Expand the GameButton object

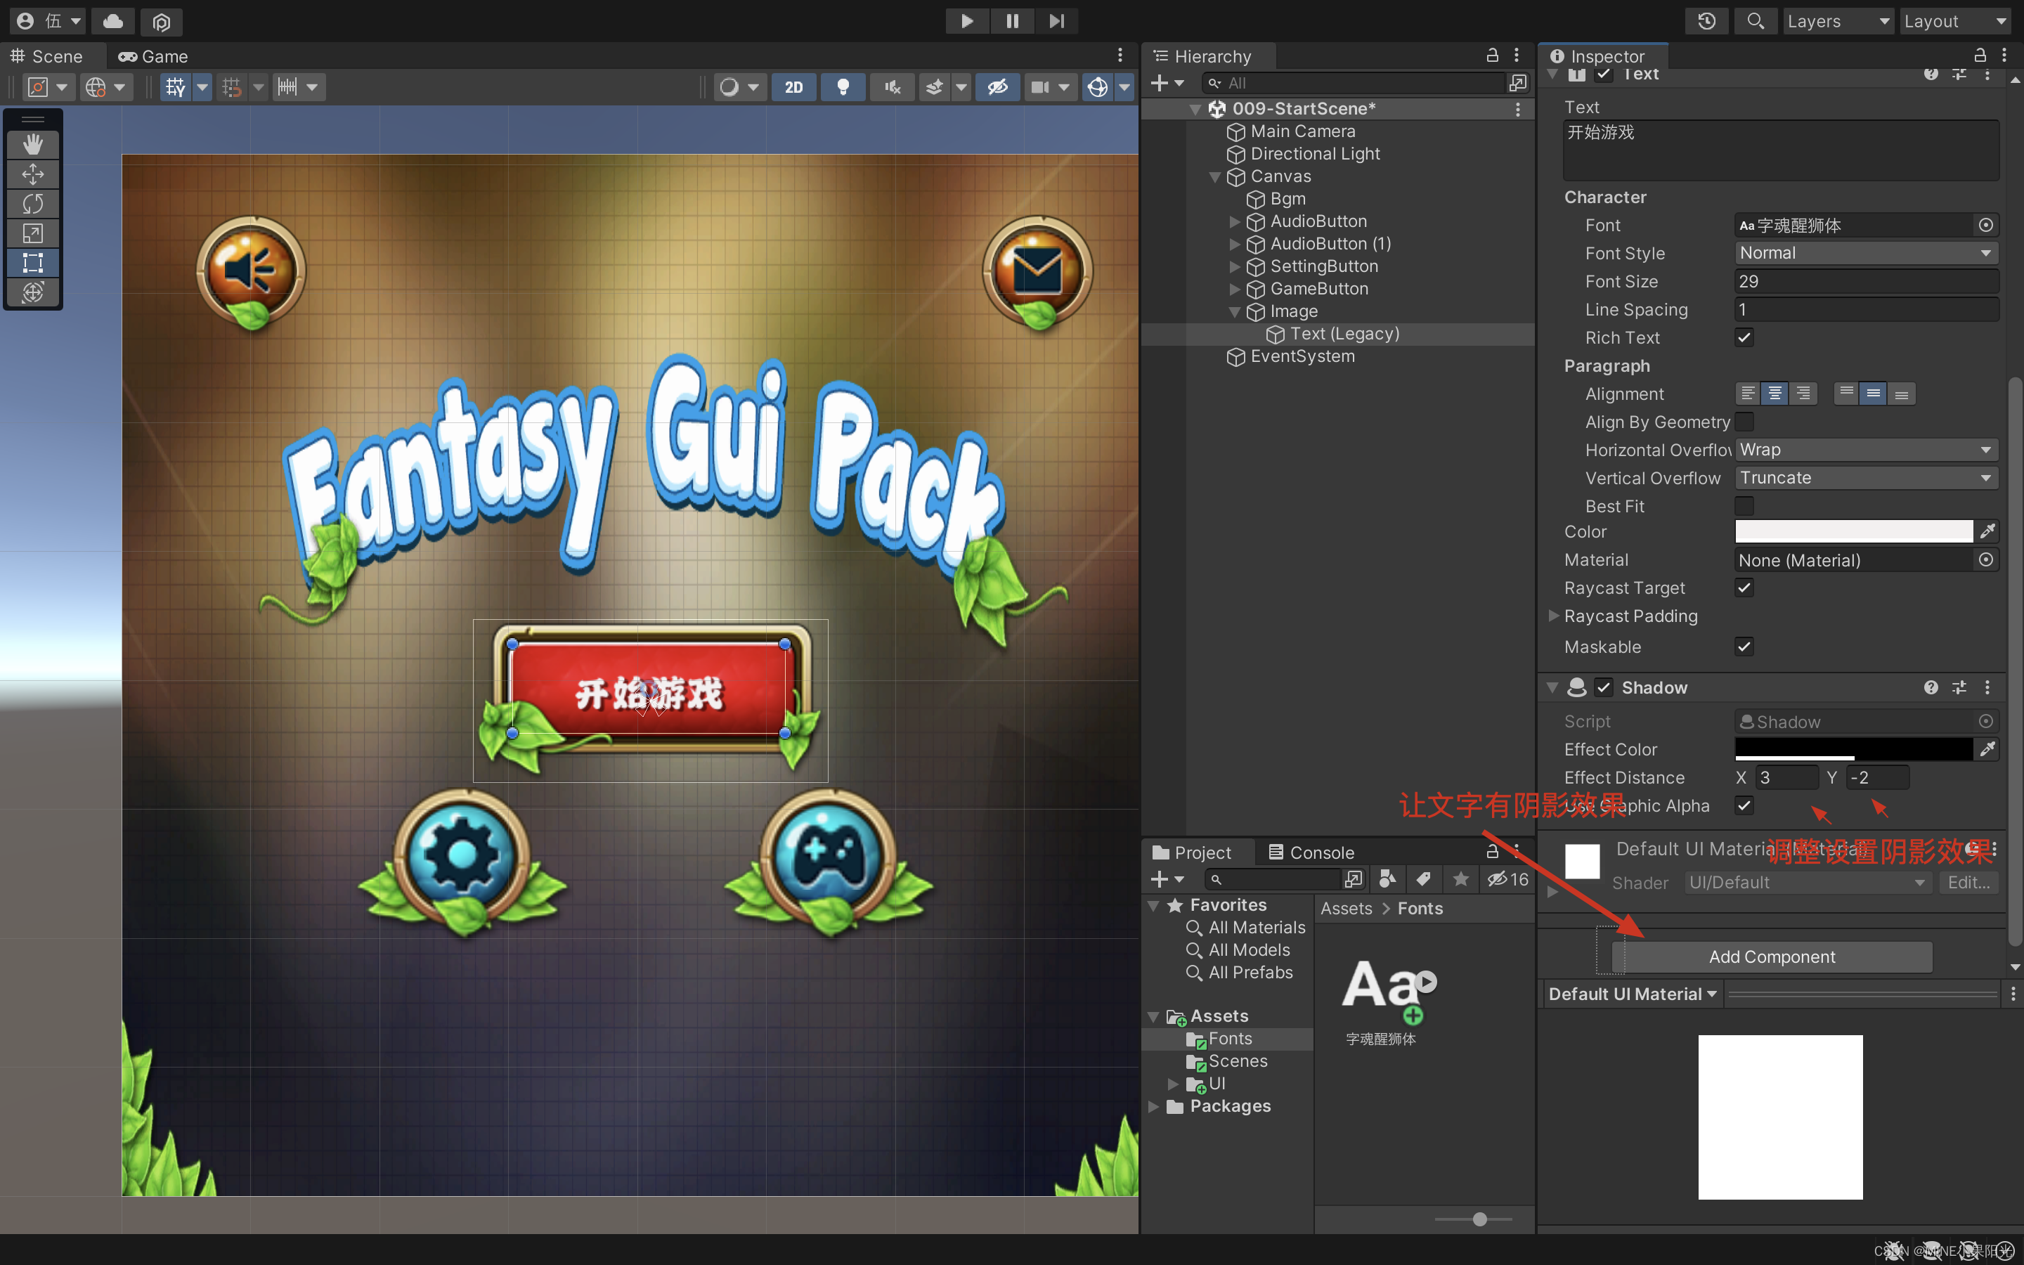click(1235, 290)
